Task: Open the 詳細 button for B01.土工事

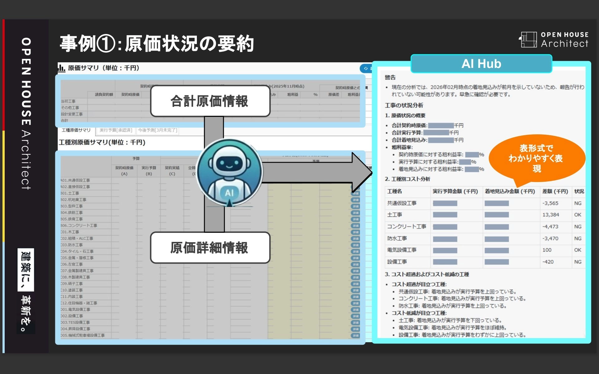Action: pyautogui.click(x=355, y=193)
